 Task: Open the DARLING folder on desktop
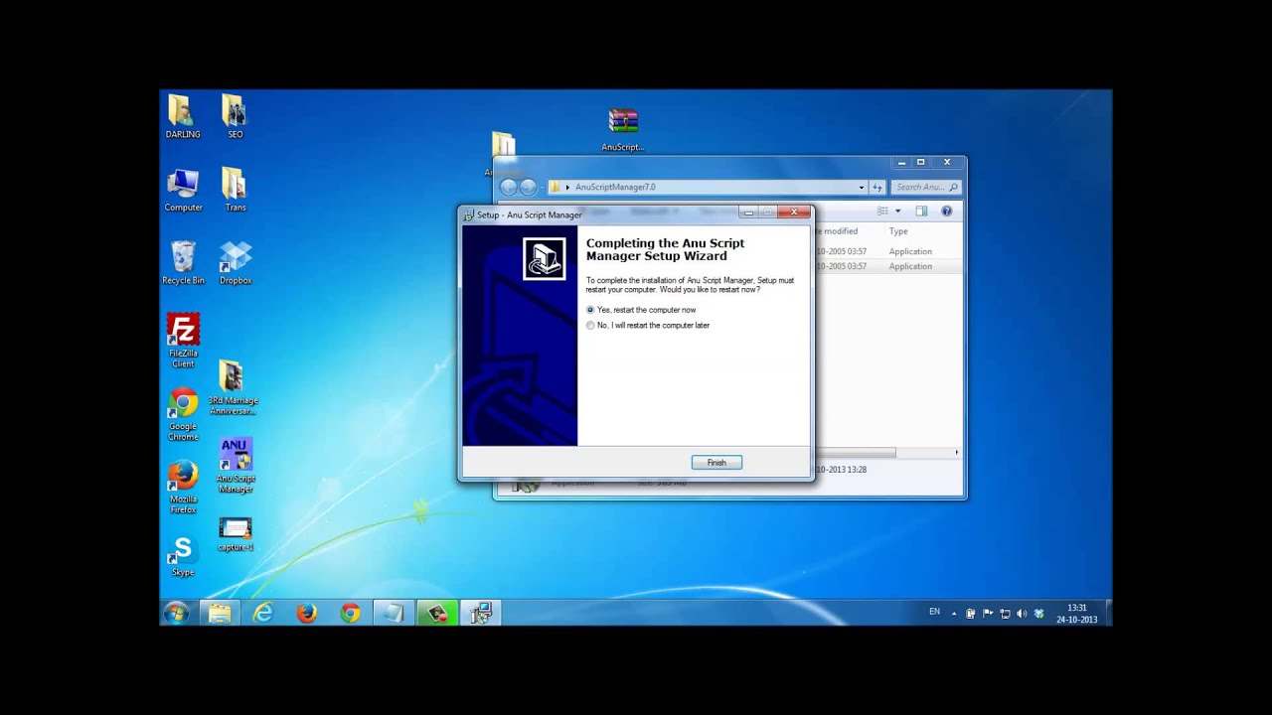[183, 116]
